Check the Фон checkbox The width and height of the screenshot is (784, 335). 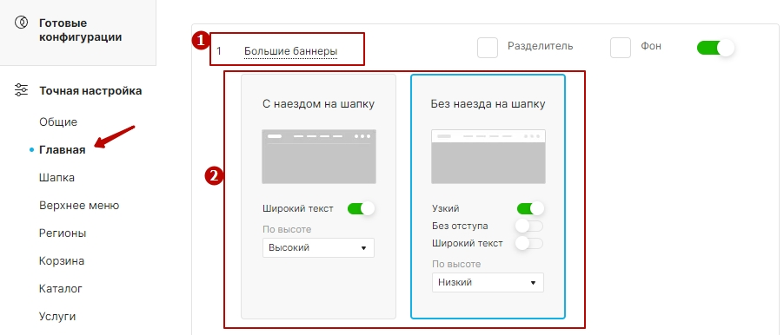coord(621,48)
